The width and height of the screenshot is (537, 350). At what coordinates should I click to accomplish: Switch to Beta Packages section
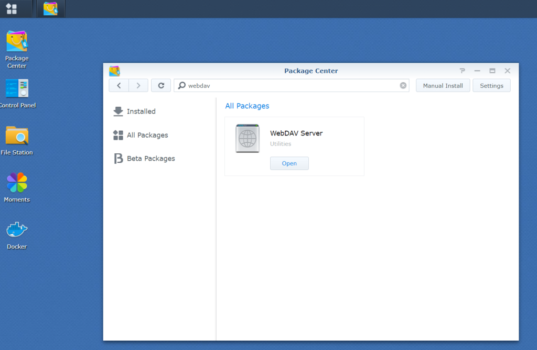(144, 159)
